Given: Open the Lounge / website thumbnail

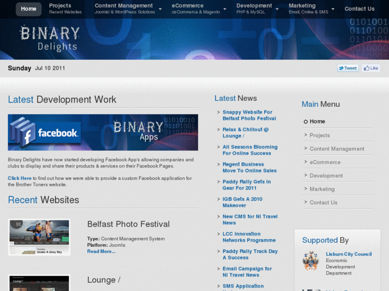Looking at the screenshot, I should tap(39, 283).
